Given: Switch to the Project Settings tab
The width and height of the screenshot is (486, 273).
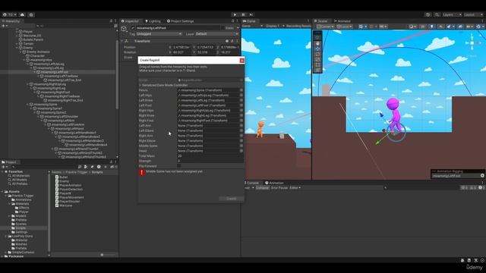Looking at the screenshot, I should tap(181, 21).
